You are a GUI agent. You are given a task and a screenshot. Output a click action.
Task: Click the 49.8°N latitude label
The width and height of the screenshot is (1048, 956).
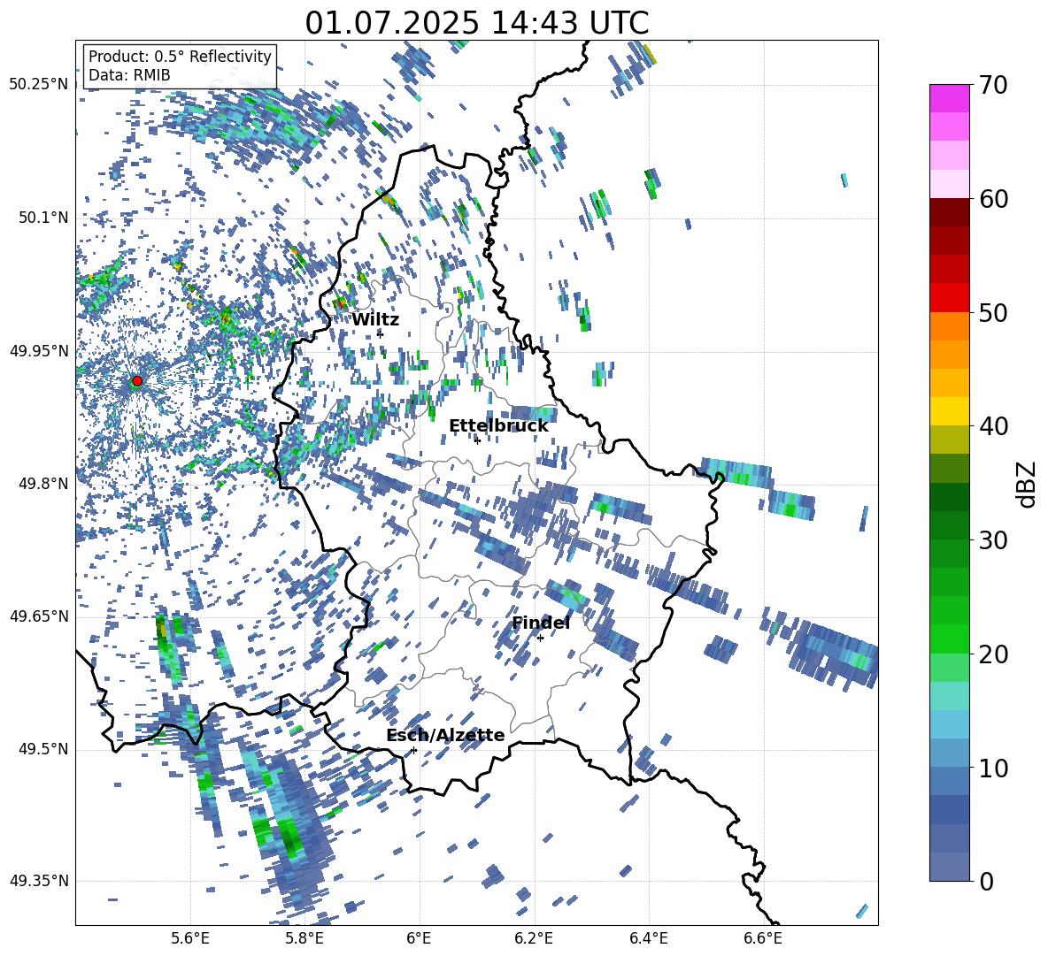pyautogui.click(x=42, y=484)
